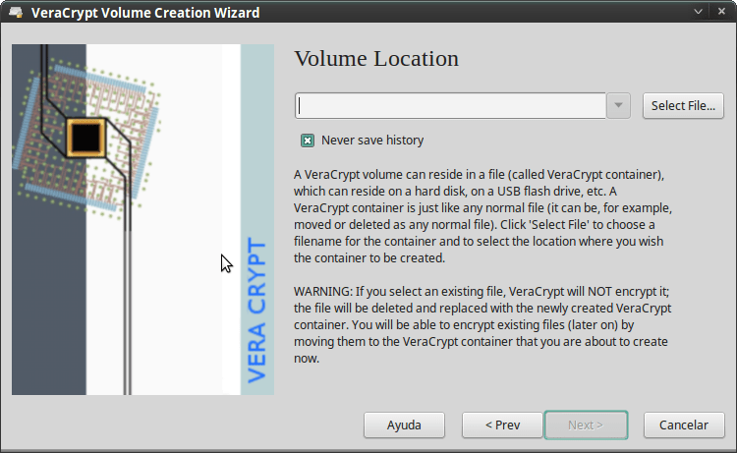Viewport: 737px width, 453px height.
Task: Click the Volume Location heading
Action: [x=376, y=59]
